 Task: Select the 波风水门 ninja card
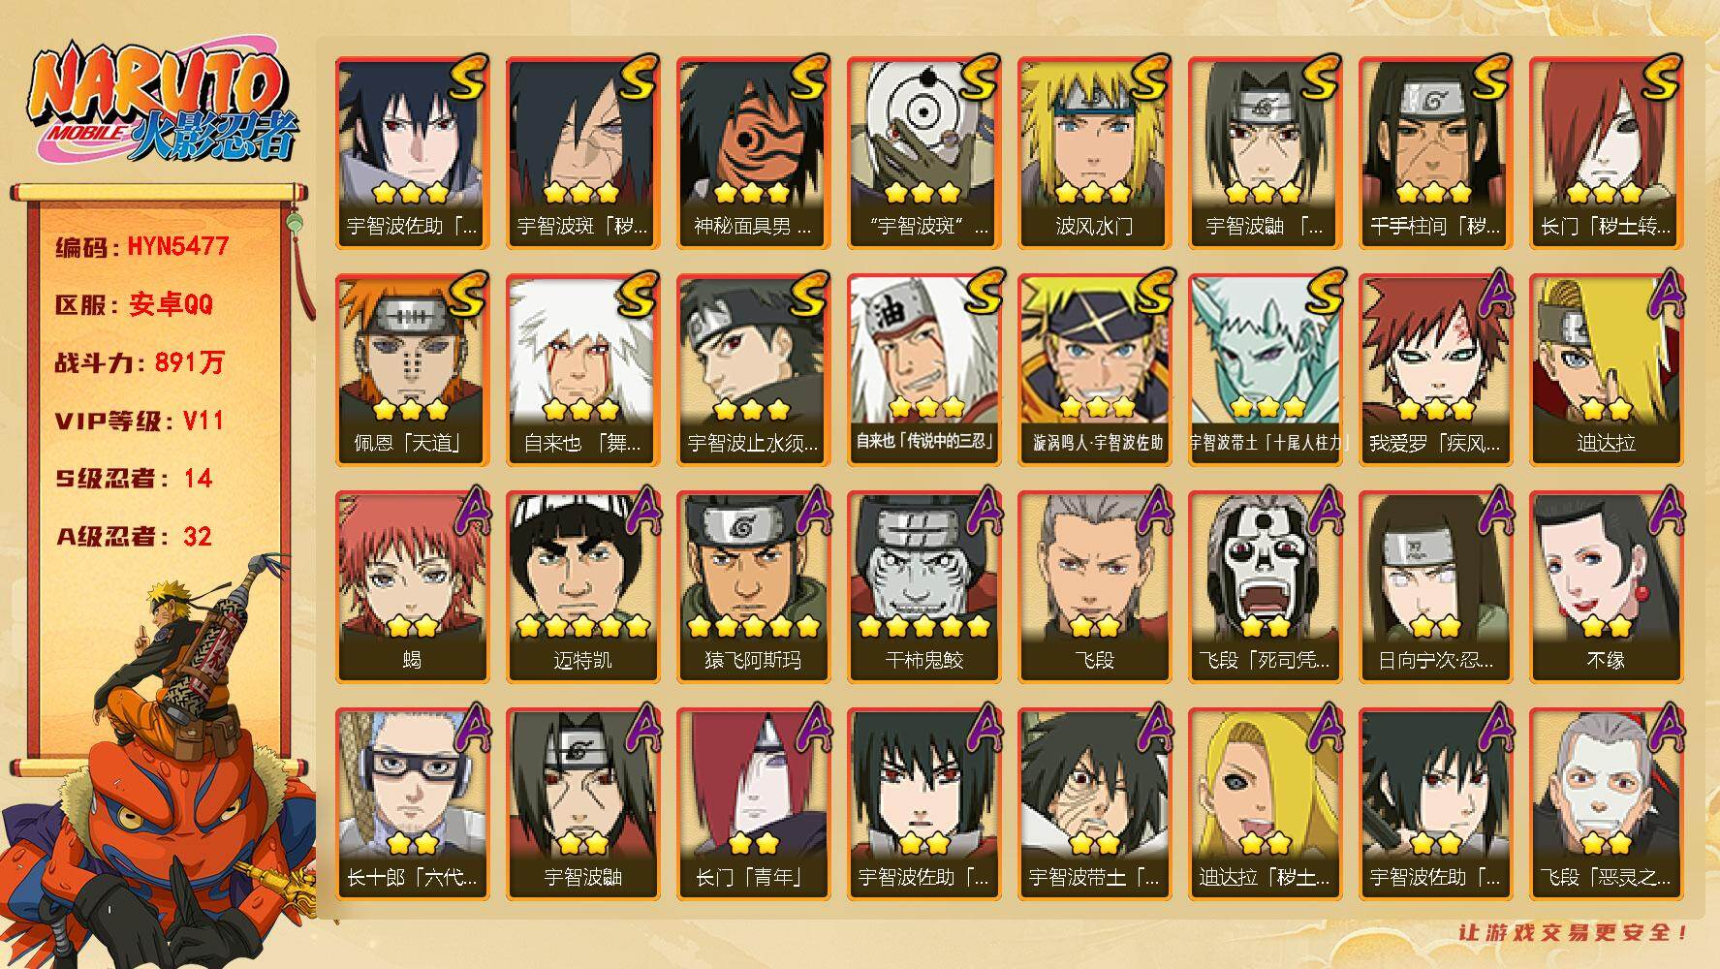tap(1094, 152)
